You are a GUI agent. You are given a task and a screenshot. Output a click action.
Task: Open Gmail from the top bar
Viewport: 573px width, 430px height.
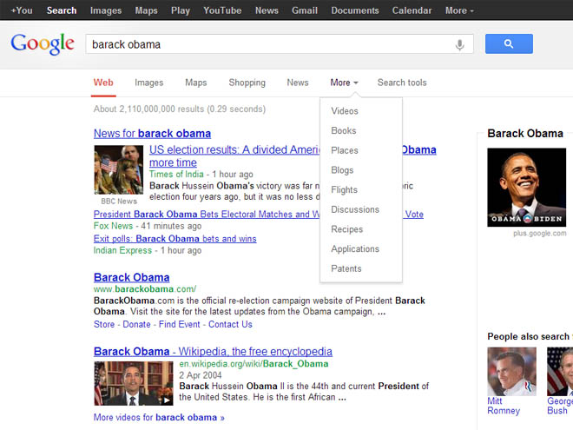(x=304, y=10)
